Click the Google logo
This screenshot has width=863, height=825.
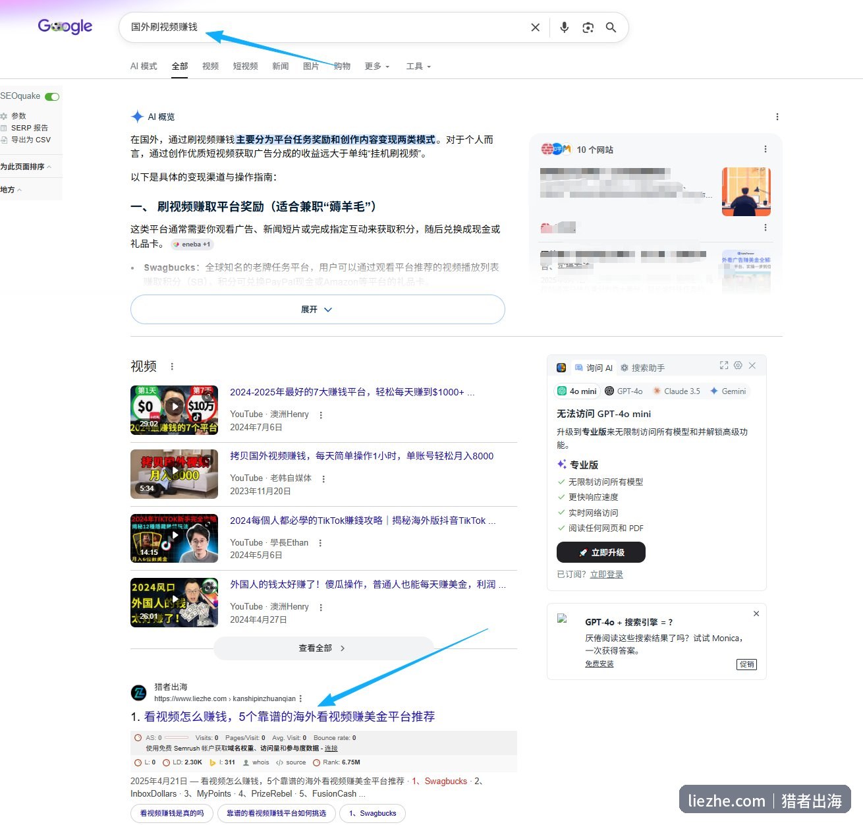65,26
